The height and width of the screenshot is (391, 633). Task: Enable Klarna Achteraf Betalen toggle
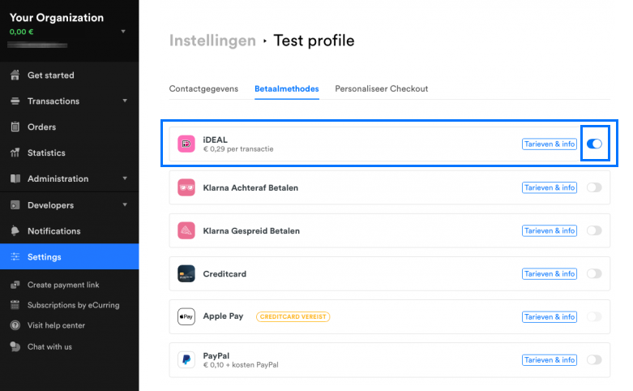pos(594,187)
